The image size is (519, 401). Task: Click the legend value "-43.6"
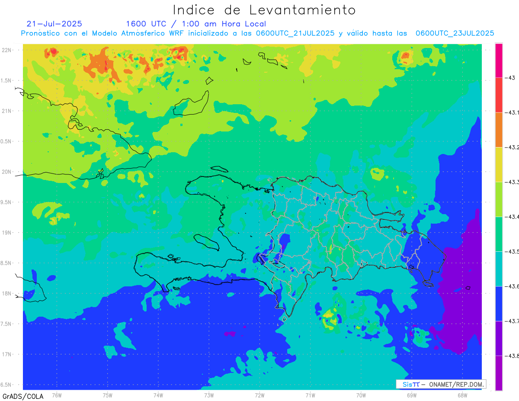click(513, 286)
